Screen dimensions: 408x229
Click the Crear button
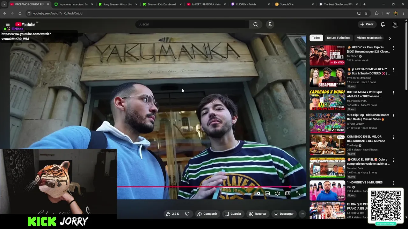click(x=367, y=24)
